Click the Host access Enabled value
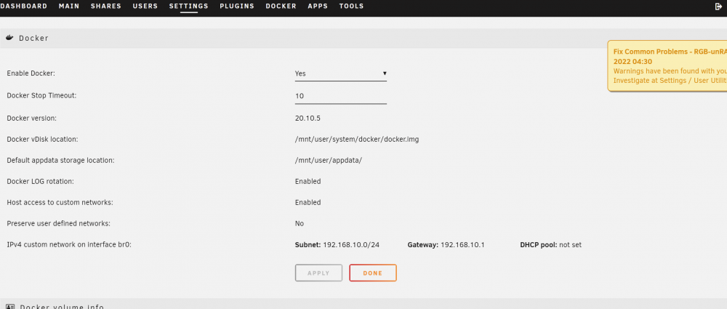The height and width of the screenshot is (309, 727). [x=308, y=202]
